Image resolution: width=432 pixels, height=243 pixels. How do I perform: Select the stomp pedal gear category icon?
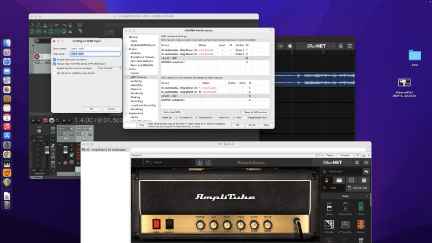point(327,180)
